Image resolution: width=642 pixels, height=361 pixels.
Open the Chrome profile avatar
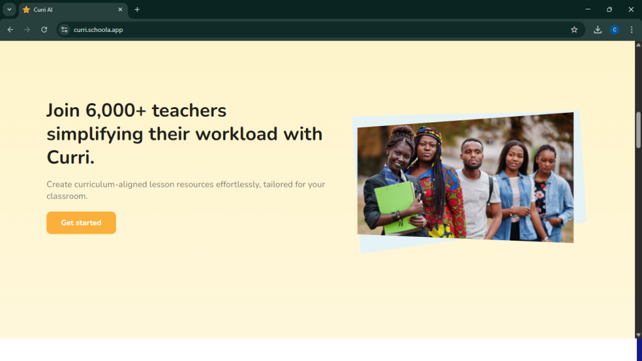tap(614, 29)
